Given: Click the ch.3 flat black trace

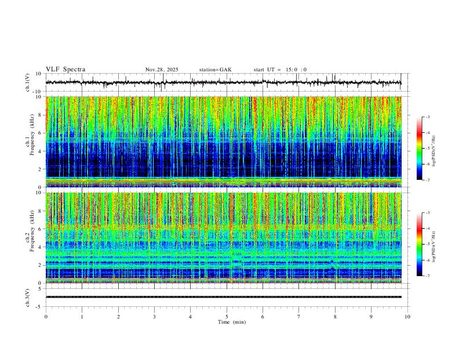Looking at the screenshot, I should click(x=223, y=297).
